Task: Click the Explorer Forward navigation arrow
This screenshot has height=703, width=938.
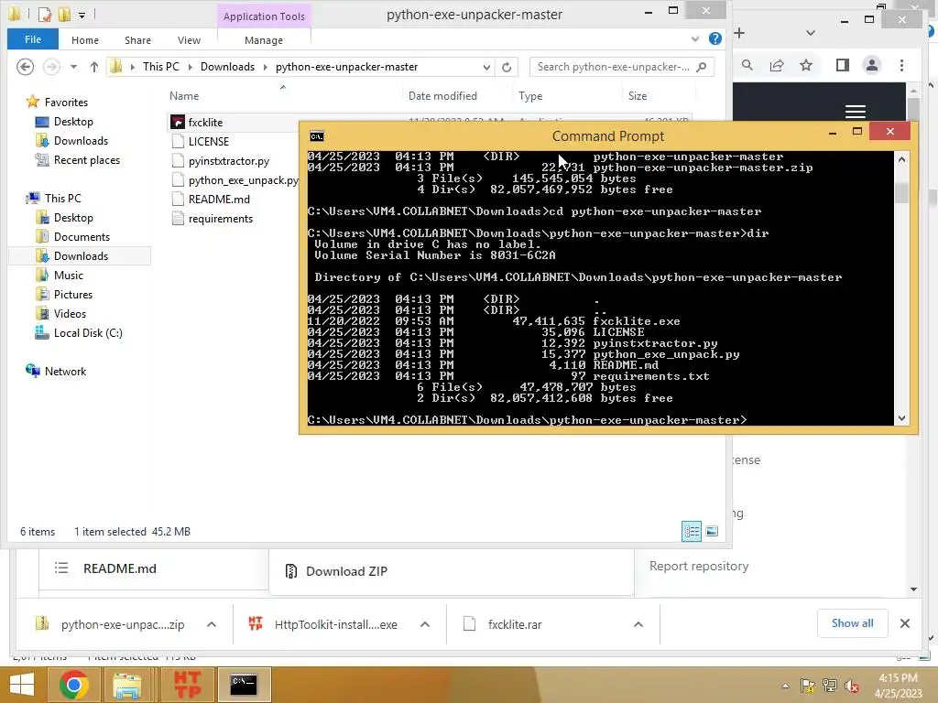Action: pyautogui.click(x=51, y=66)
